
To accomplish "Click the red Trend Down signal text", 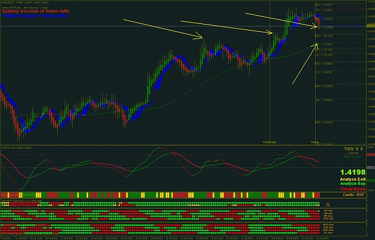I will click(x=353, y=189).
